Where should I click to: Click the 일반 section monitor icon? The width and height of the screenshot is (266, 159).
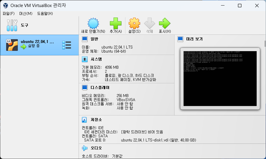(x=85, y=39)
